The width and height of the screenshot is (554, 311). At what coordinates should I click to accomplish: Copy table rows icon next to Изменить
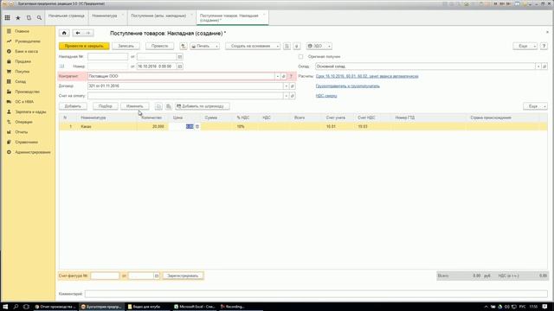(x=158, y=106)
